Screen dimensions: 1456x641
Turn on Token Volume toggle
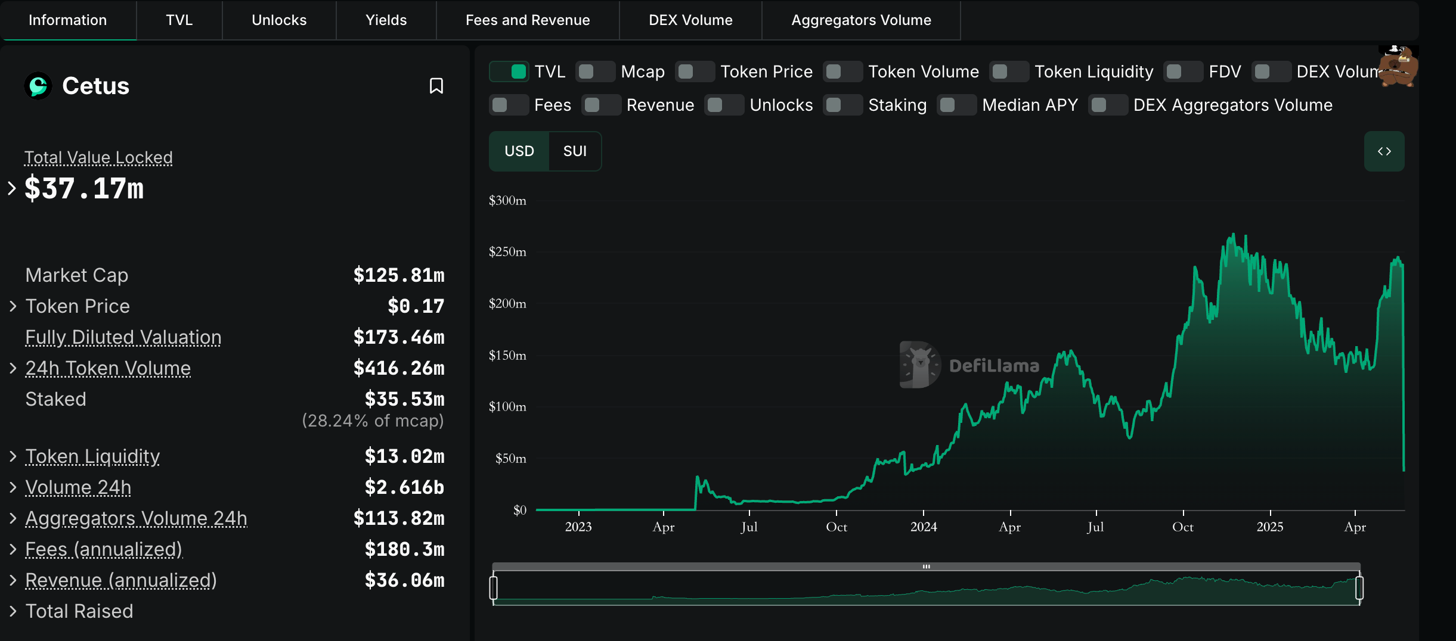[842, 72]
